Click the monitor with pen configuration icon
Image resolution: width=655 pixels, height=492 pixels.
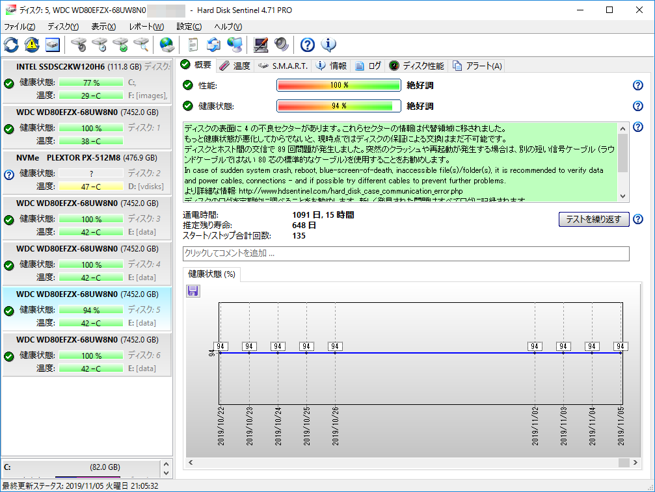pyautogui.click(x=261, y=45)
